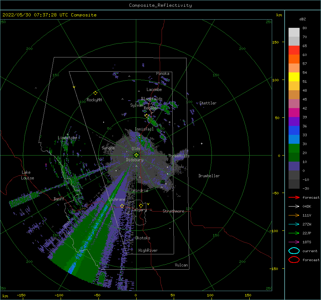Select the slate purple 10 dBZ swatch
The width and height of the screenshot is (321, 300).
(294, 166)
